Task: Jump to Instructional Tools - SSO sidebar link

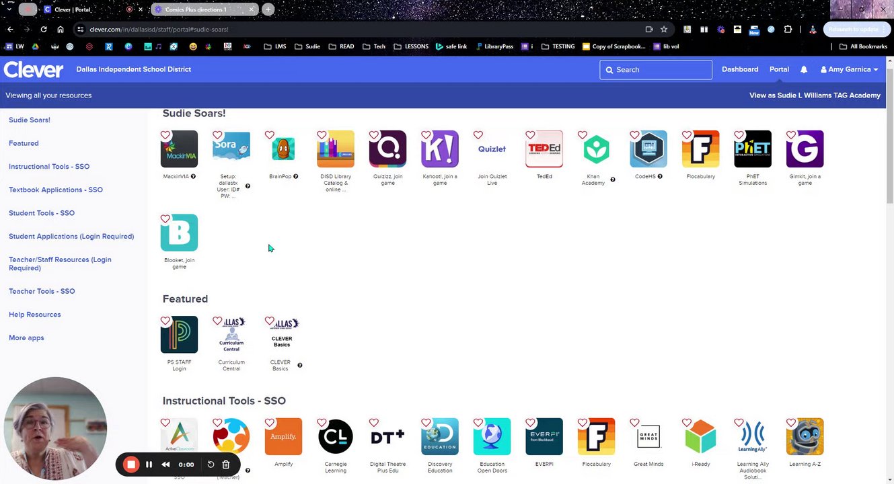Action: (49, 166)
